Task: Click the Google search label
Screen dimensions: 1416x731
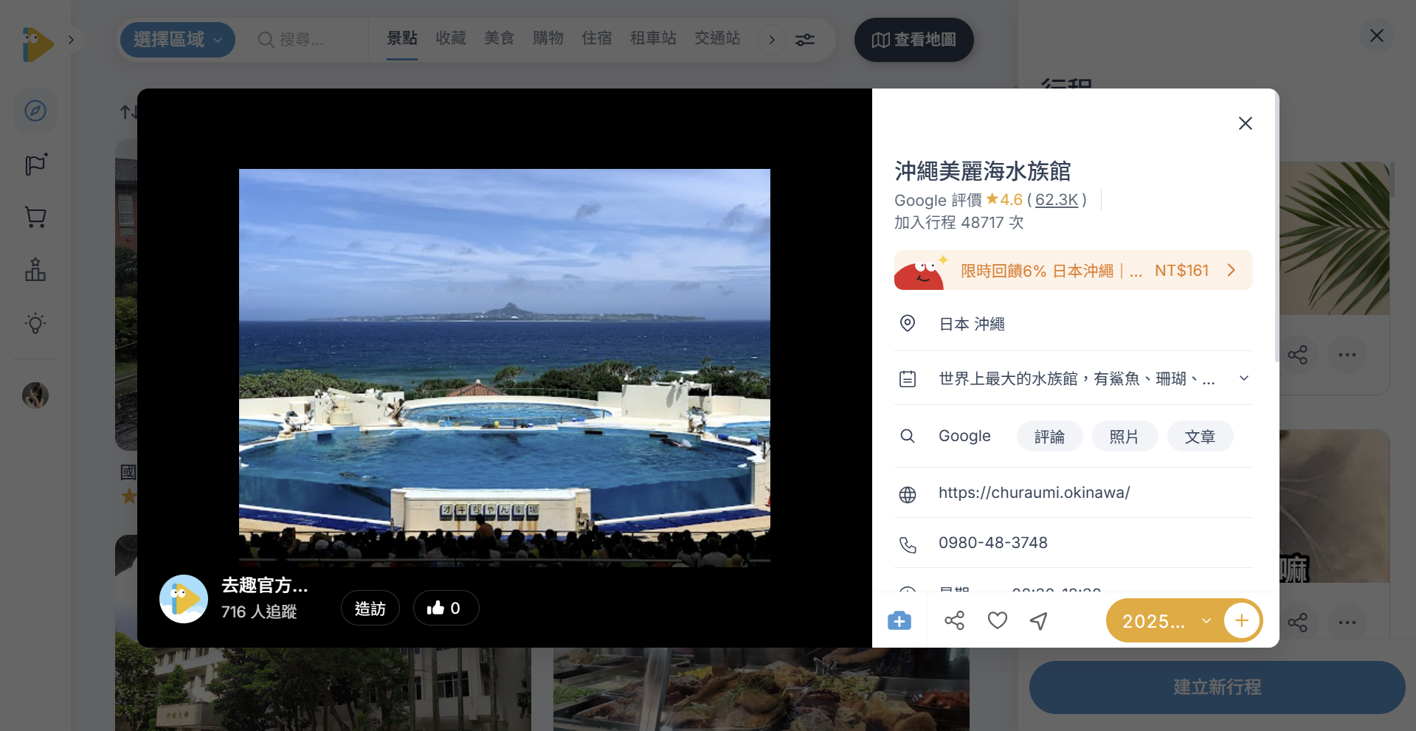Action: pos(964,436)
